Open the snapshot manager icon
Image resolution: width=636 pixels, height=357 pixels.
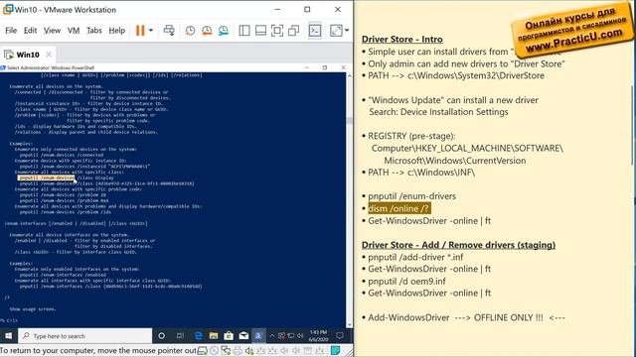pos(223,31)
